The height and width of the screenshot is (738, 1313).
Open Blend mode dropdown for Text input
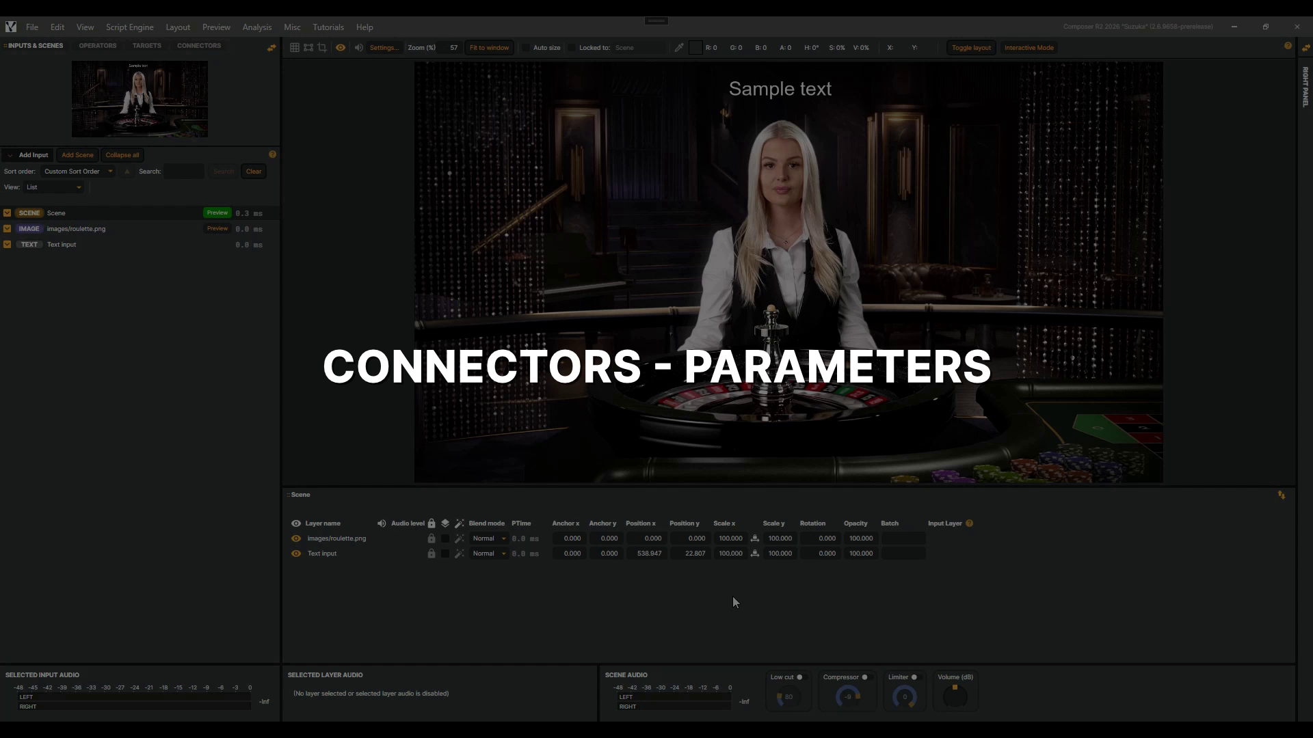point(488,553)
